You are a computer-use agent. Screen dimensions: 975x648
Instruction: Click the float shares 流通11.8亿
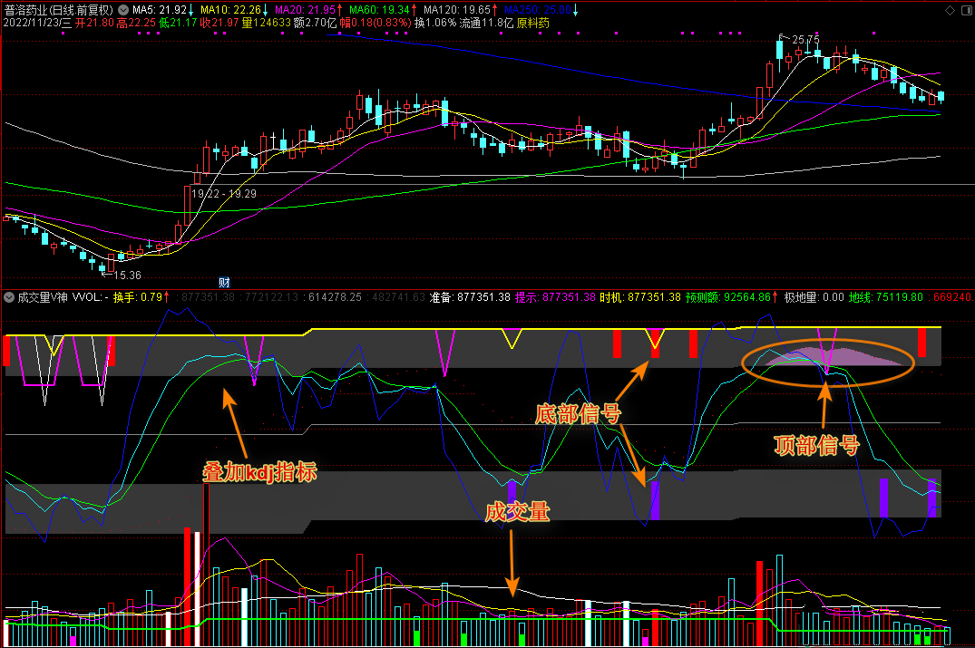coord(486,23)
